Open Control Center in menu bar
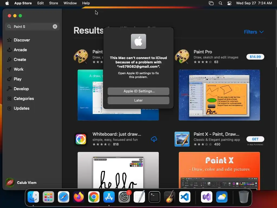Image resolution: width=277 pixels, height=208 pixels. pos(229,3)
